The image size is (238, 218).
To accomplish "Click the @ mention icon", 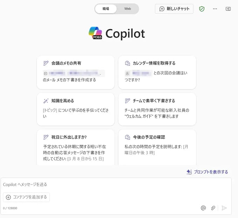I will point(203,208).
